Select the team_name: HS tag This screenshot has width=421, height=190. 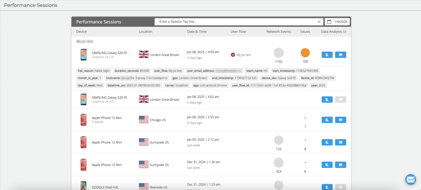click(257, 71)
